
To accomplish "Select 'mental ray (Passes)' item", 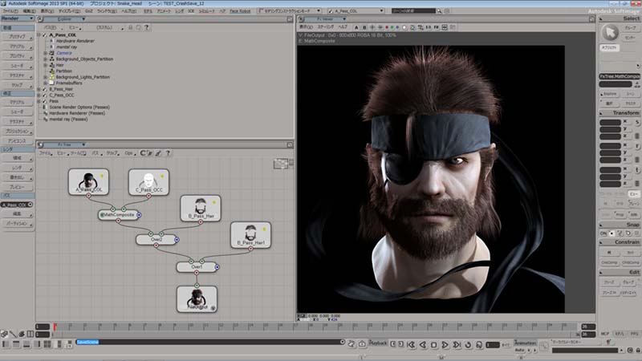I will coord(68,119).
